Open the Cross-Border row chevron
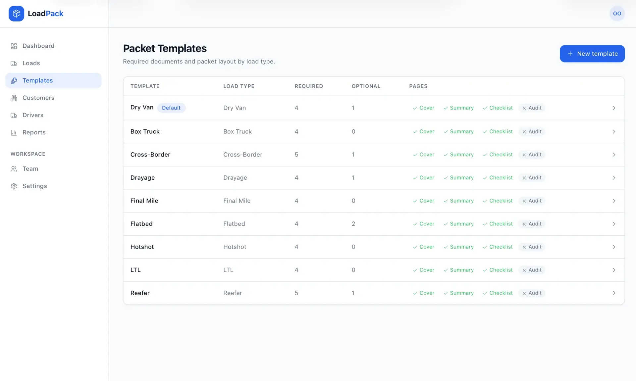The width and height of the screenshot is (636, 381). [614, 155]
